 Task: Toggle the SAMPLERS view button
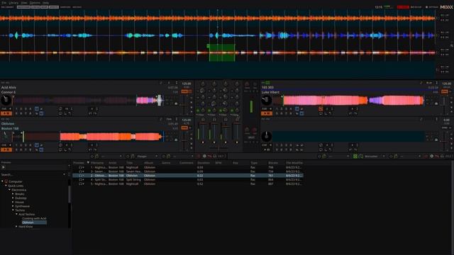tap(65, 7)
